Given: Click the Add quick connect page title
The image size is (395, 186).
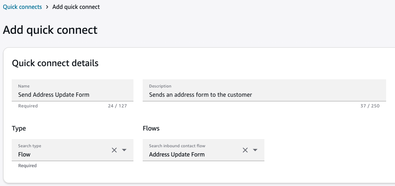Looking at the screenshot, I should [x=50, y=30].
